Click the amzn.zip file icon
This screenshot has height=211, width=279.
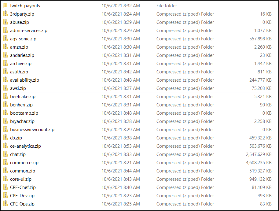click(6, 47)
